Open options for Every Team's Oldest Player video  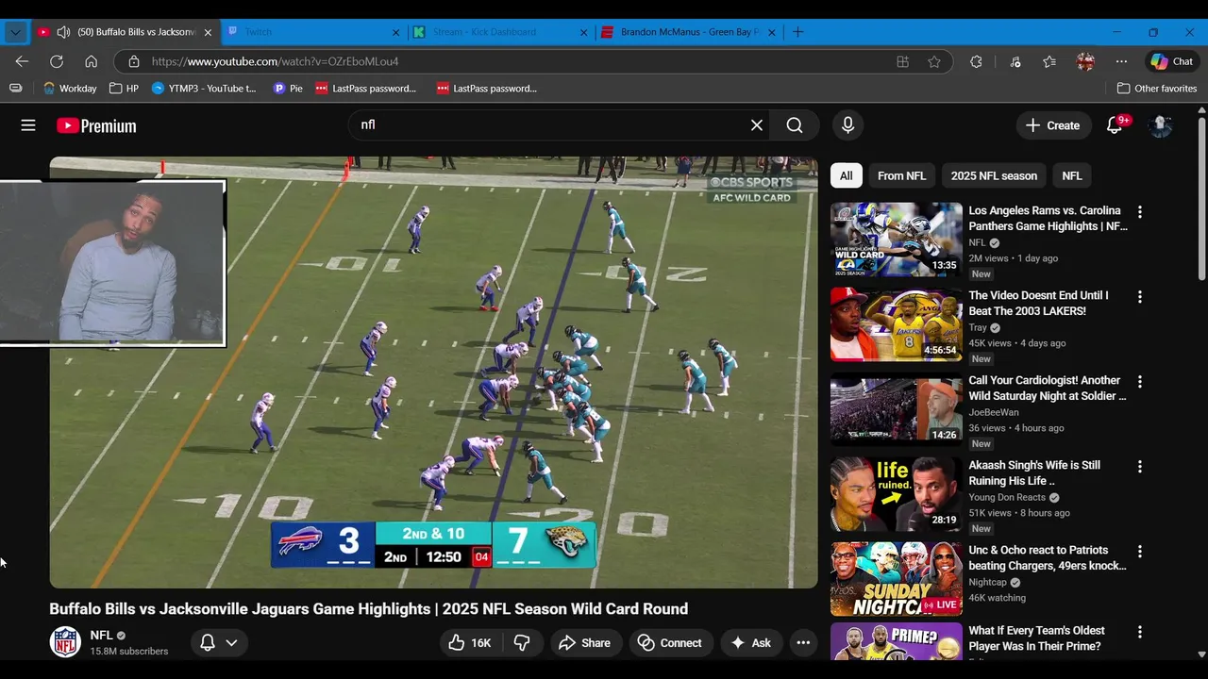(x=1140, y=632)
